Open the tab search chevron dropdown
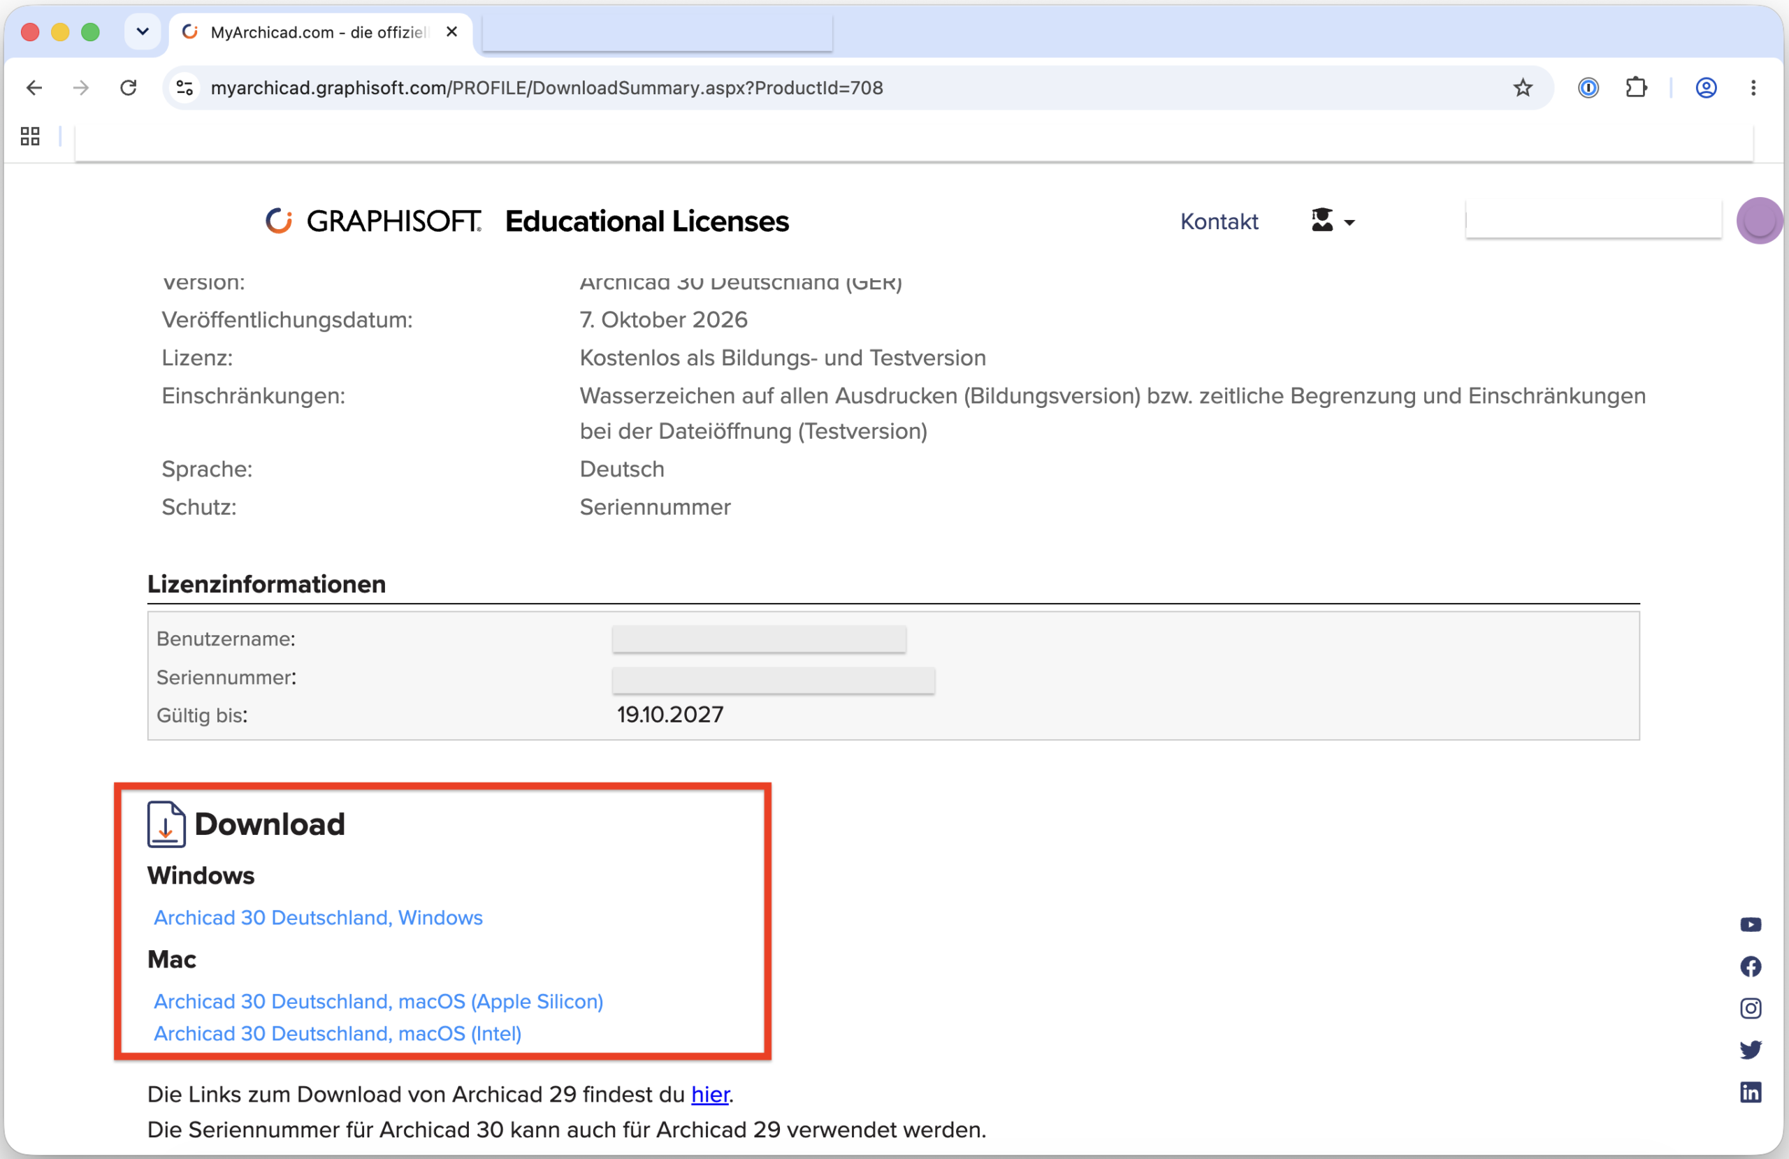This screenshot has width=1789, height=1159. click(142, 31)
